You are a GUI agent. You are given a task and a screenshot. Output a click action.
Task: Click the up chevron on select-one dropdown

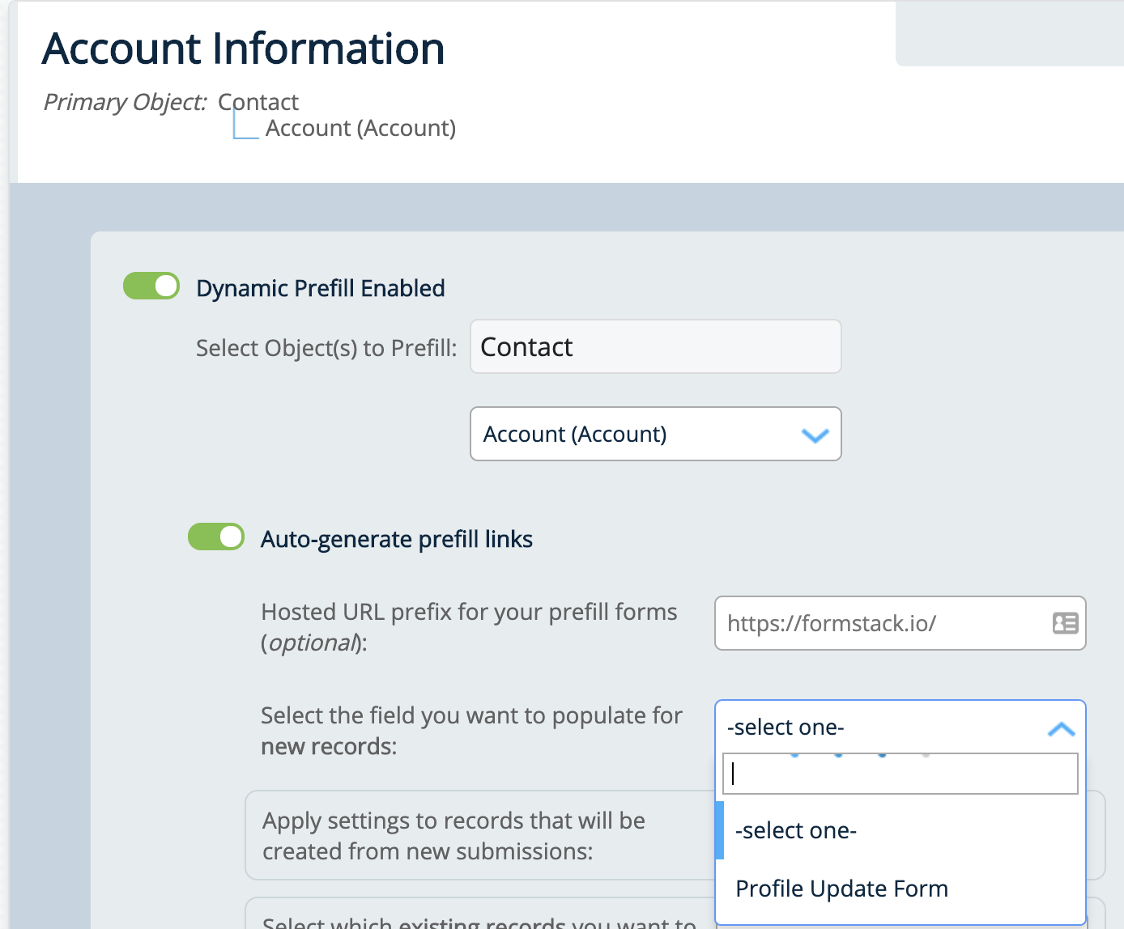pos(1061,729)
